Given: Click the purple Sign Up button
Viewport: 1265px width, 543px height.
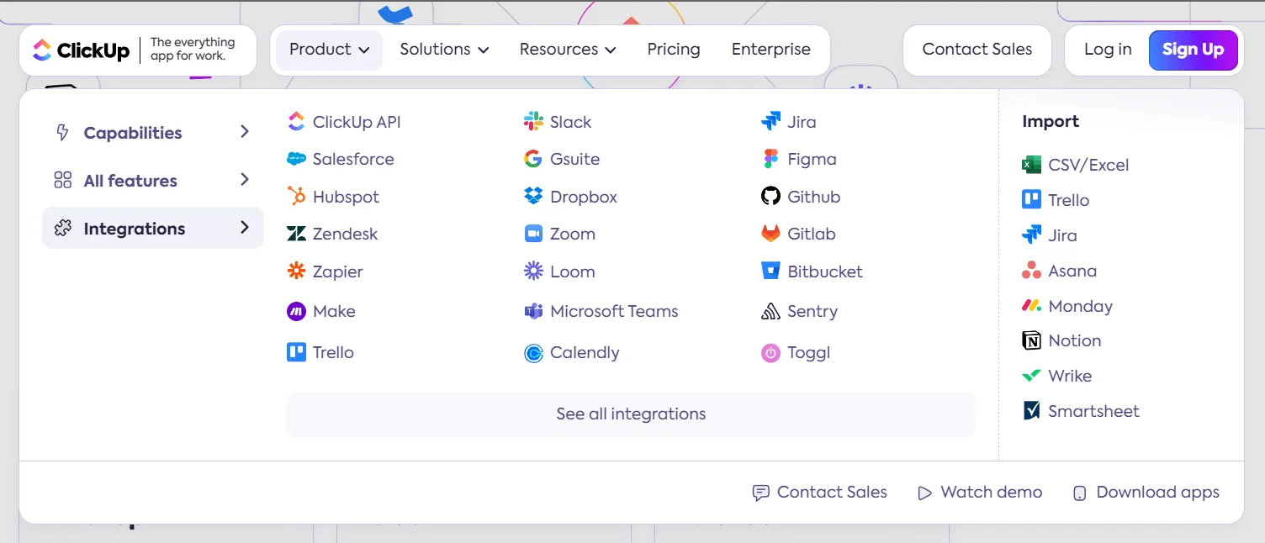Looking at the screenshot, I should (x=1193, y=50).
